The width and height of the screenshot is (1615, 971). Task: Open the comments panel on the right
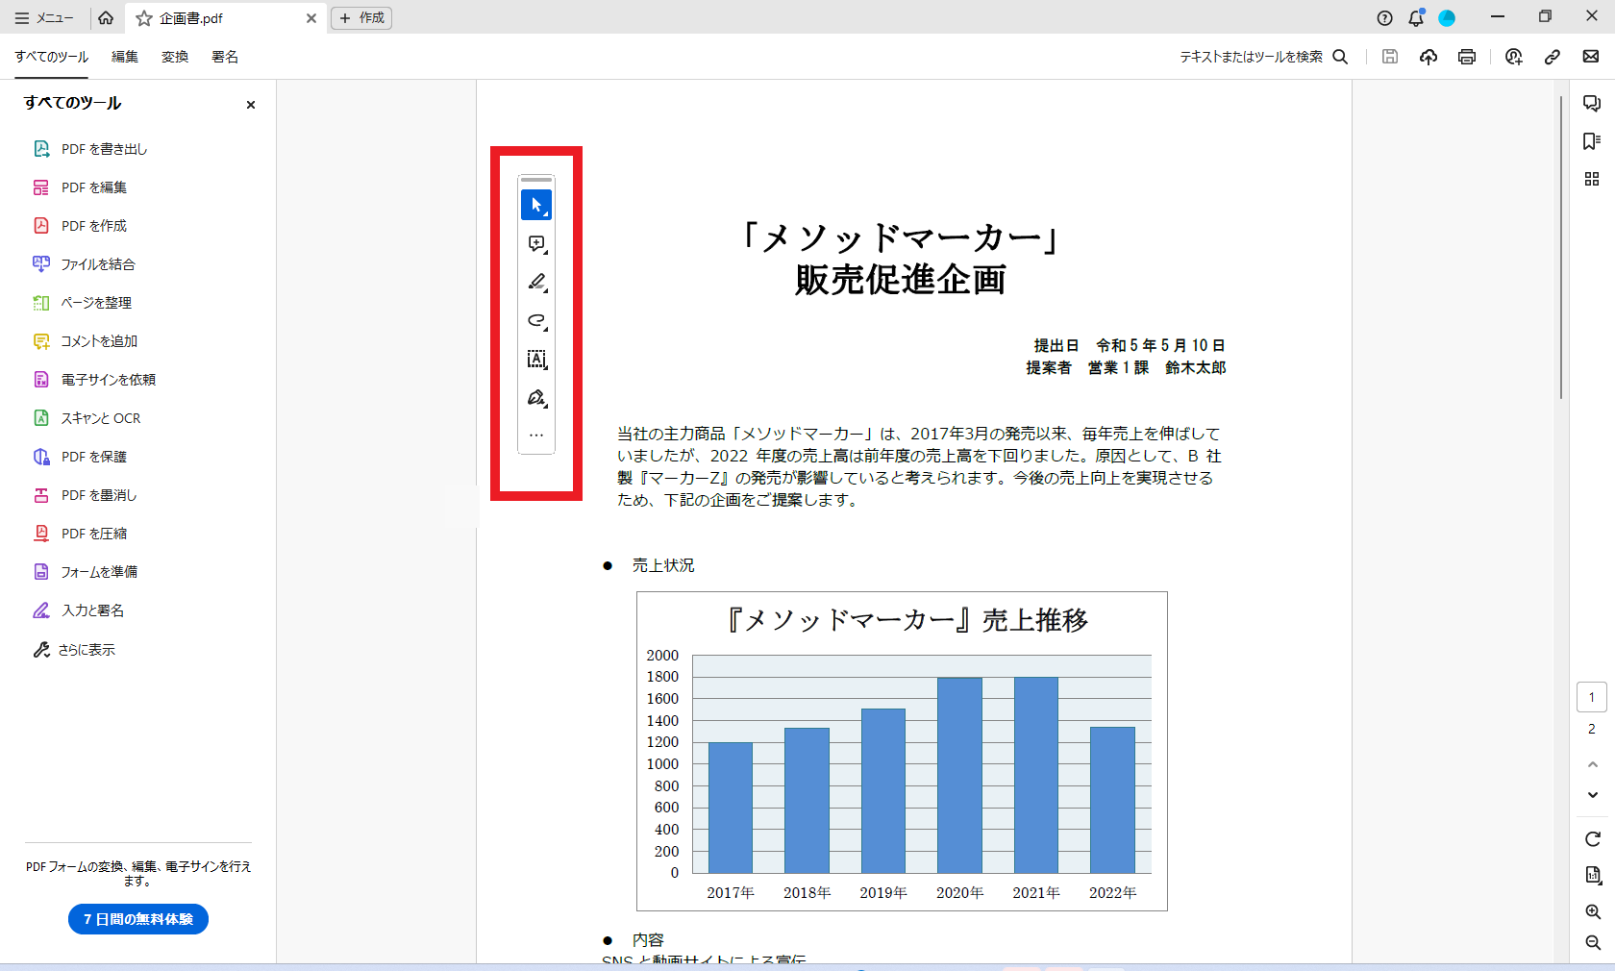click(x=1591, y=103)
